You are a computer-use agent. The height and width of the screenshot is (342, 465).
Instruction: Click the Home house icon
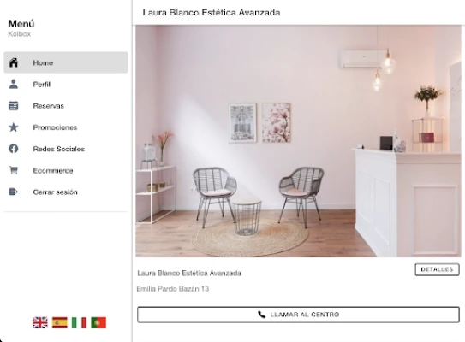coord(14,62)
